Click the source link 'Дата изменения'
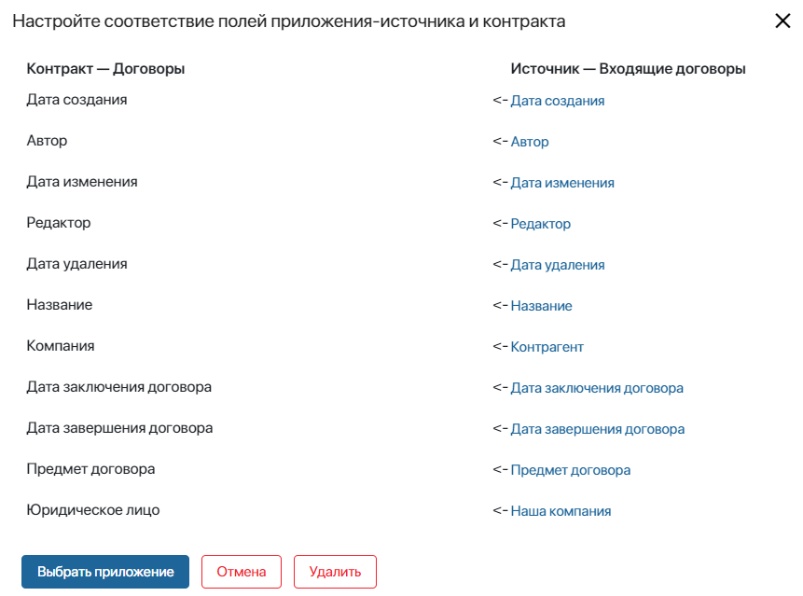The width and height of the screenshot is (803, 596). pos(561,183)
